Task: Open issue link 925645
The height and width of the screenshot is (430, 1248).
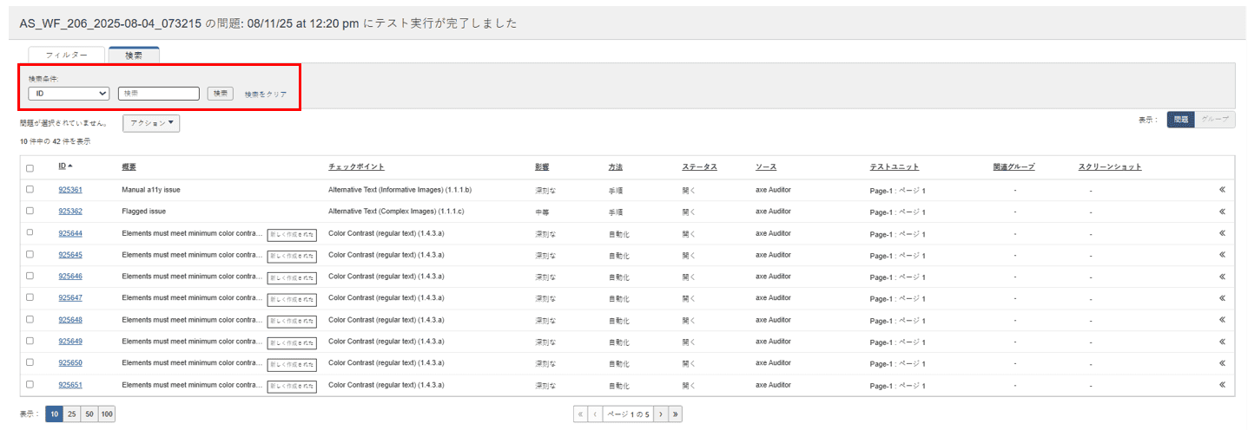Action: click(70, 254)
